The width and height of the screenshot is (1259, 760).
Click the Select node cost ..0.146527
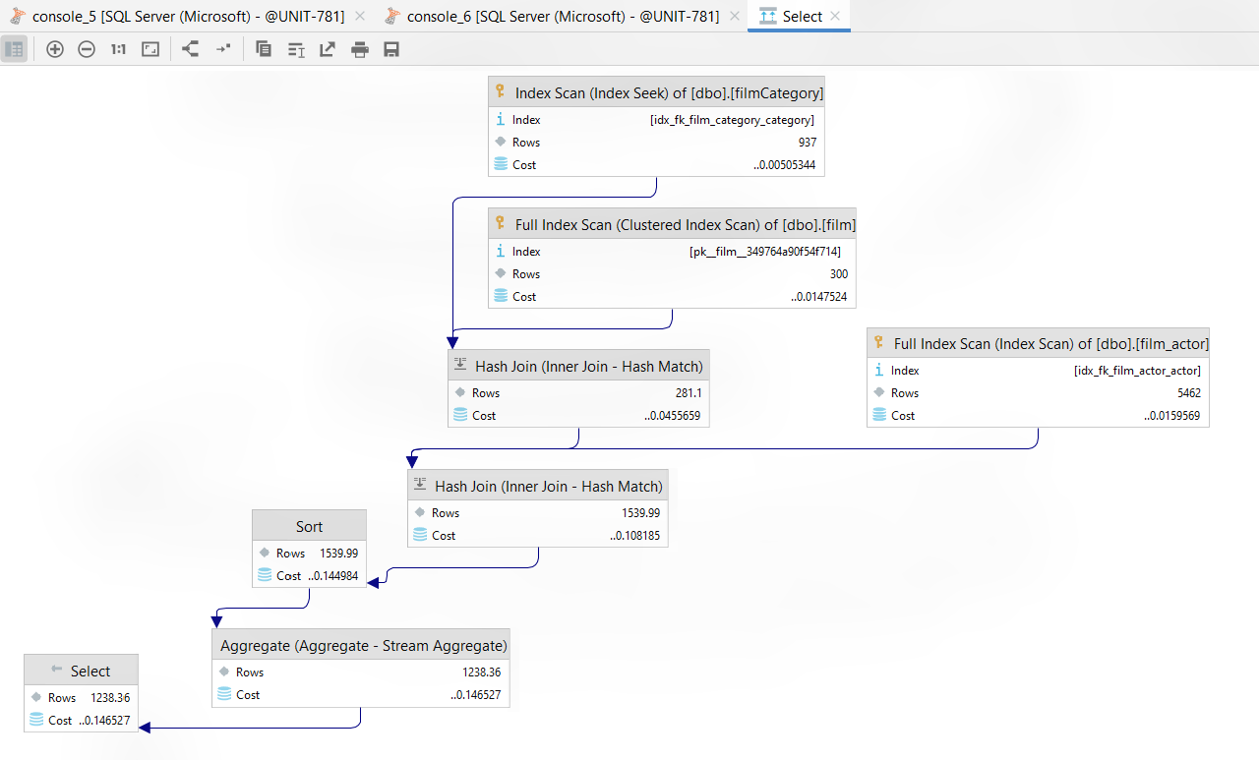coord(105,721)
